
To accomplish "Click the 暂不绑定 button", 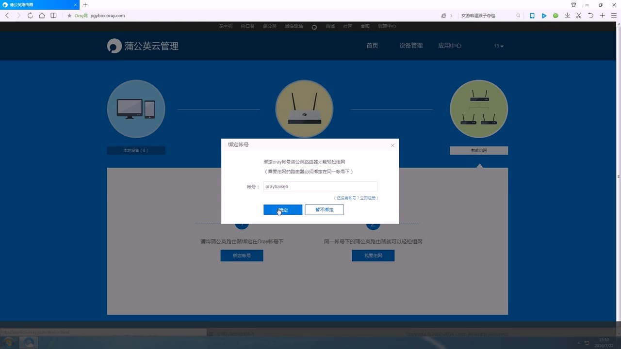I will [324, 210].
